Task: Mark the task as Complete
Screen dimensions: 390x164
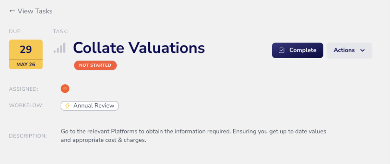Action: click(298, 50)
